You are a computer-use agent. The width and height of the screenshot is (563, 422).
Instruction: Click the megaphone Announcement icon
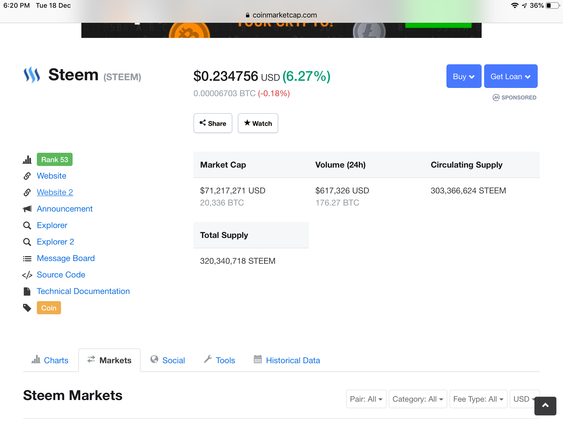click(27, 209)
